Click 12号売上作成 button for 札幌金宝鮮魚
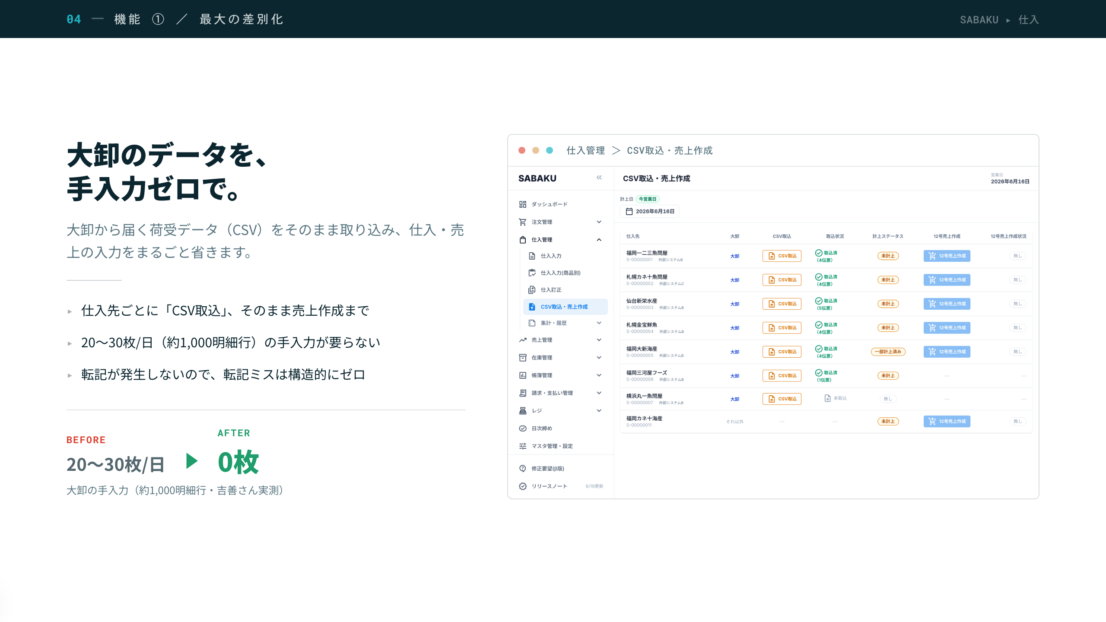 [947, 328]
